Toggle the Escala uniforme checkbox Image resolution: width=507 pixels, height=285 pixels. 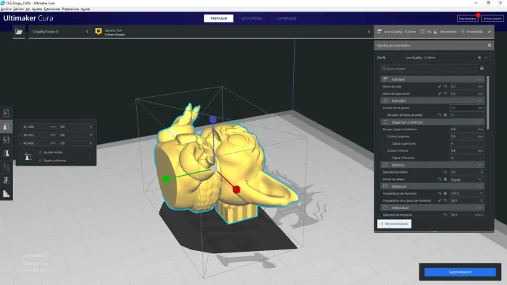click(x=41, y=160)
